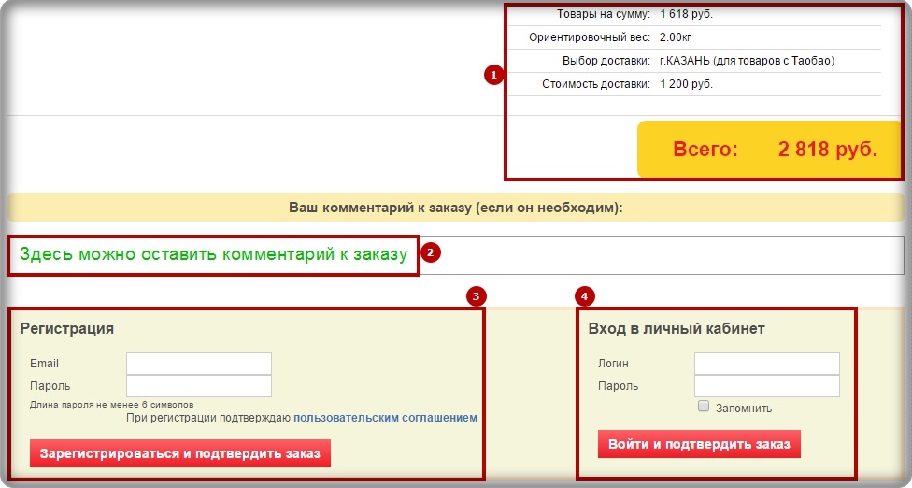The image size is (912, 488).
Task: Enable the Запомнить checkbox
Action: pyautogui.click(x=704, y=408)
